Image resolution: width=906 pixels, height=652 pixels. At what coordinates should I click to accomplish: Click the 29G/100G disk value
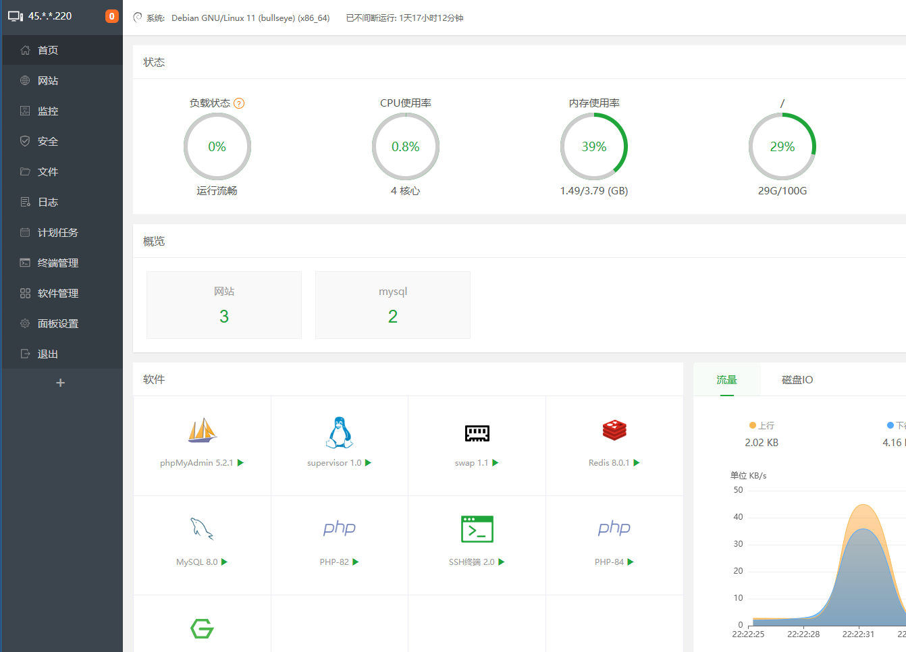click(x=782, y=191)
